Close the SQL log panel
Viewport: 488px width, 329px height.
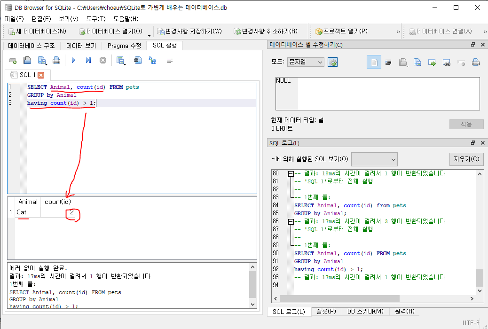coord(483,142)
